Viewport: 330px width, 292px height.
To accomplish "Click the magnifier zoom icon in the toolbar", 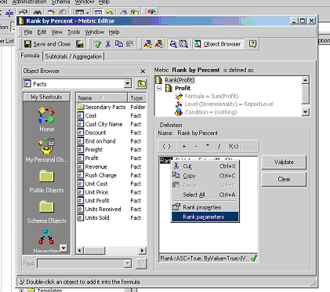I will [173, 44].
